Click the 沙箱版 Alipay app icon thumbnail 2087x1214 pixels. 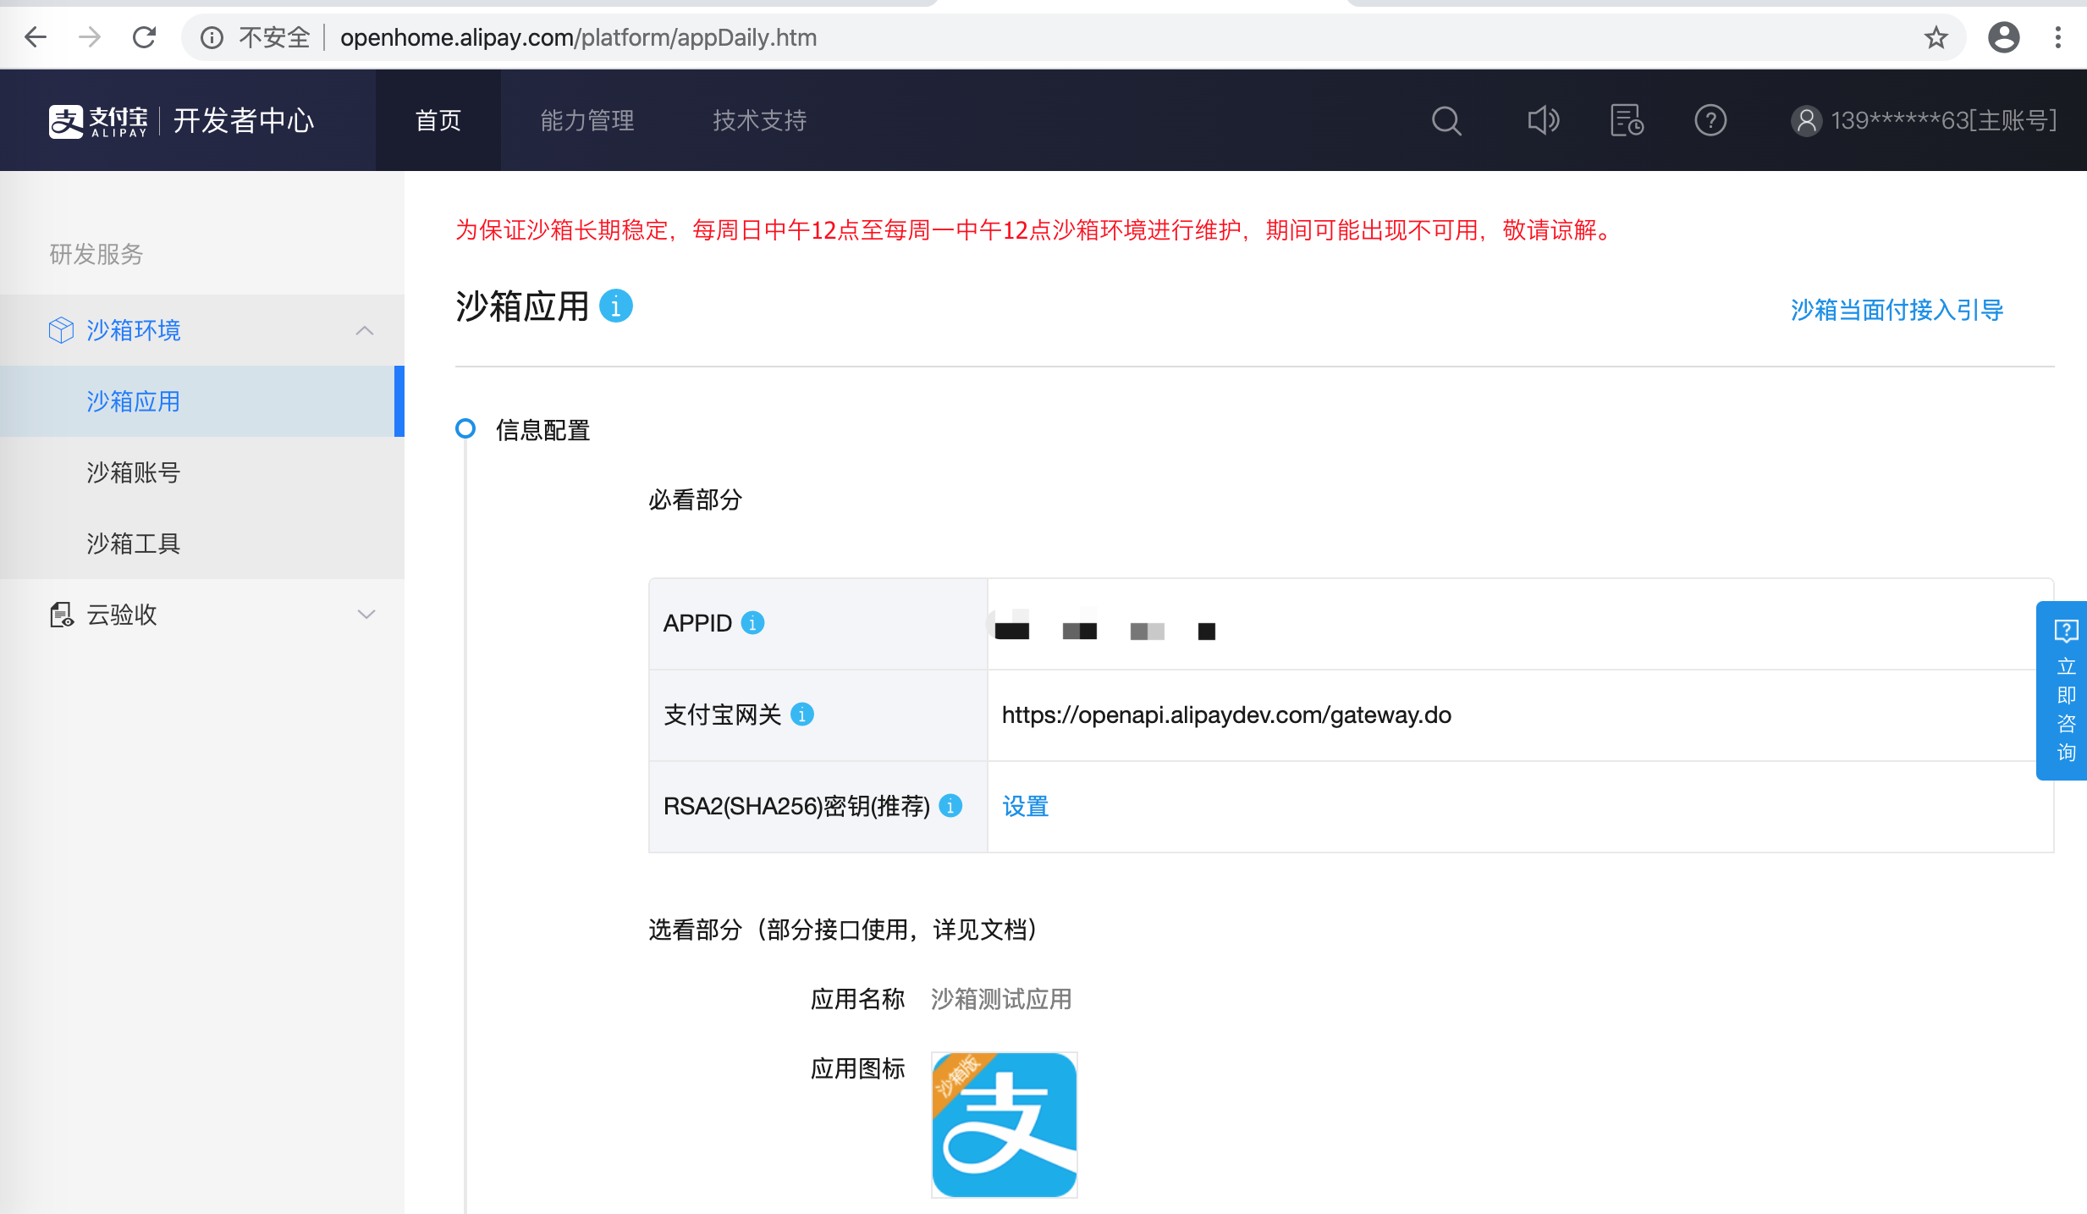pos(1005,1125)
